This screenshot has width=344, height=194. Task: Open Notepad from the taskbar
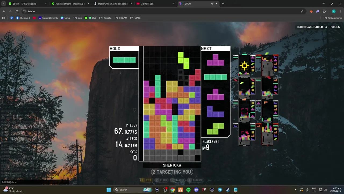pyautogui.click(x=236, y=190)
